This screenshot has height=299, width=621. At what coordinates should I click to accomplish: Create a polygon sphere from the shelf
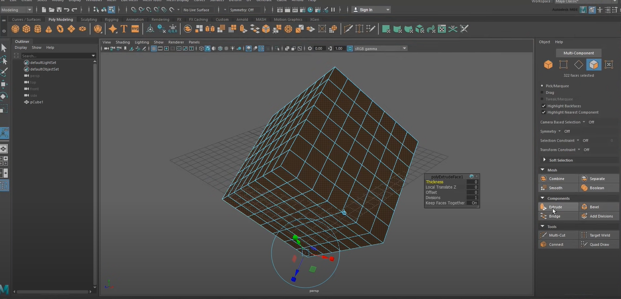15,29
